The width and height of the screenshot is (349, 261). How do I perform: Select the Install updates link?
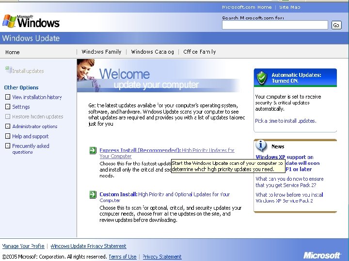pos(28,71)
